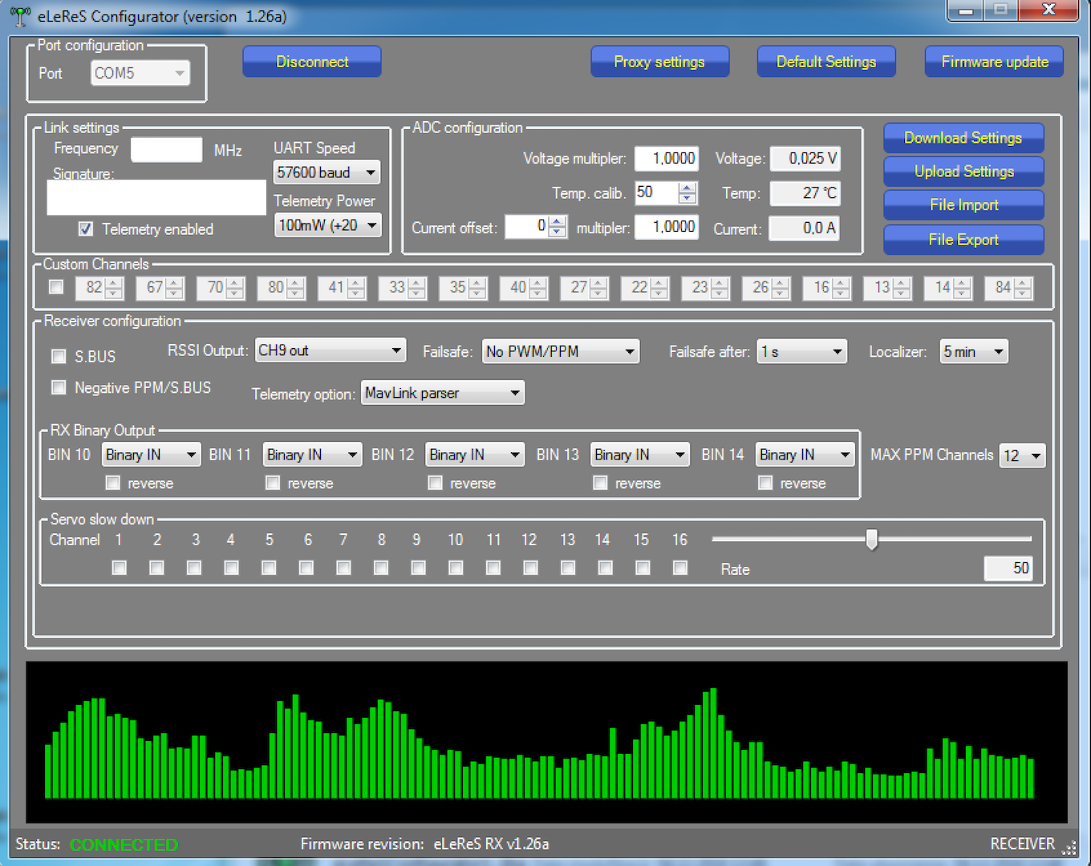
Task: Click the CONNECTED status text
Action: tap(124, 844)
